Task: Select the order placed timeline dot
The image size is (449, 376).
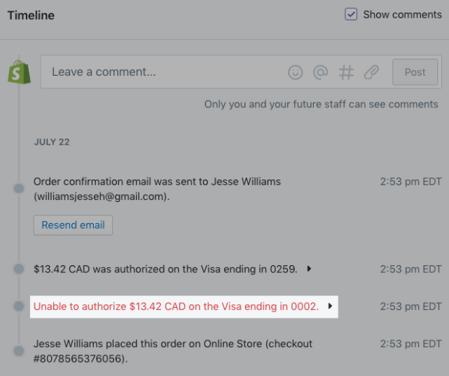Action: click(x=19, y=351)
